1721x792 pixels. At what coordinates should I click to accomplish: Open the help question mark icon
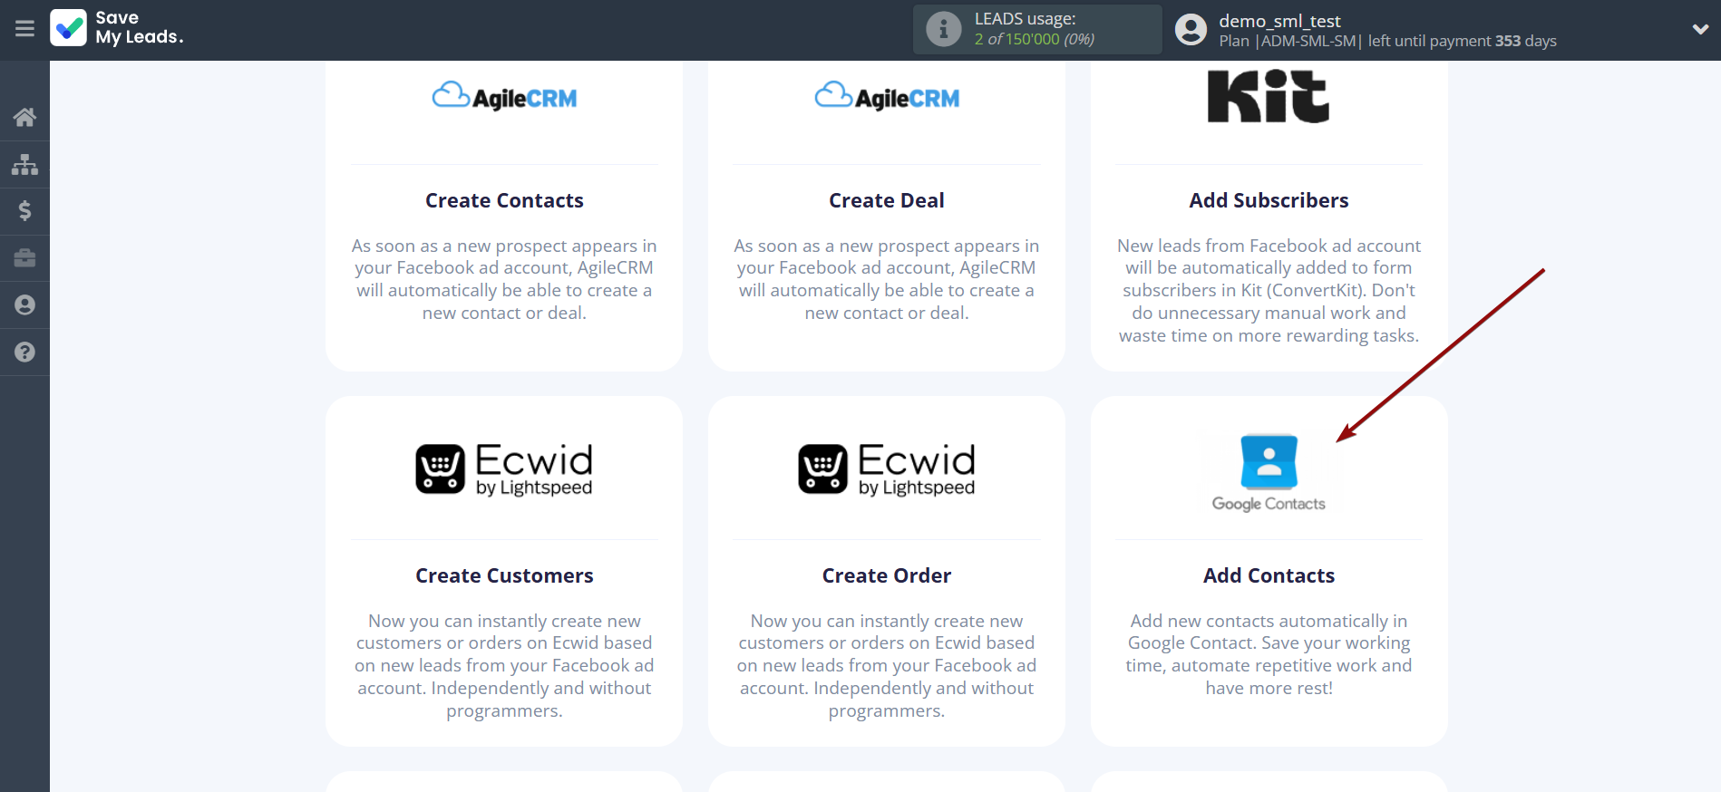click(x=24, y=353)
